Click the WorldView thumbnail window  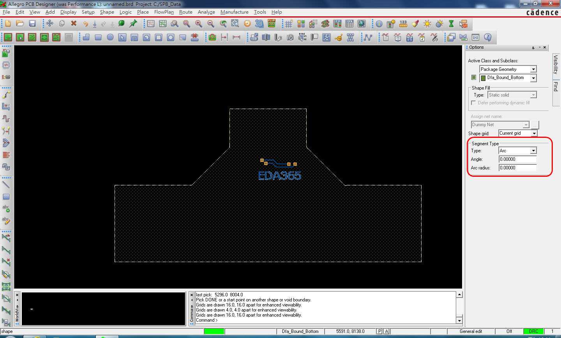click(x=103, y=309)
